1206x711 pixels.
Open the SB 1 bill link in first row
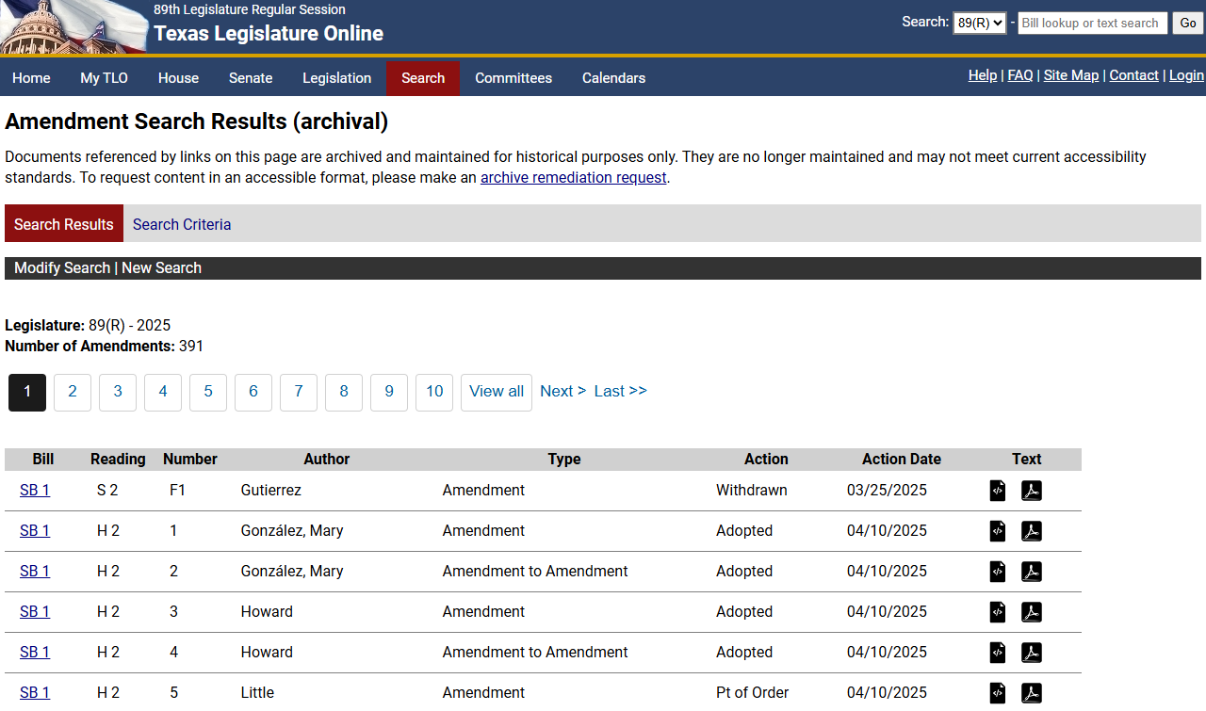pyautogui.click(x=34, y=491)
